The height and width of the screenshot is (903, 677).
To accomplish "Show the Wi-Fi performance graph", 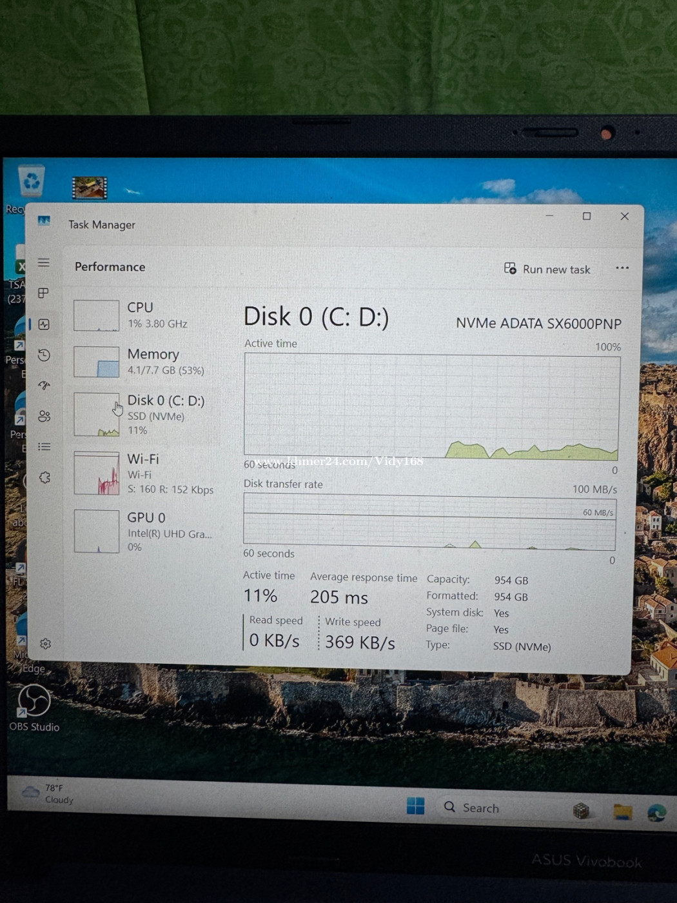I will pyautogui.click(x=145, y=473).
